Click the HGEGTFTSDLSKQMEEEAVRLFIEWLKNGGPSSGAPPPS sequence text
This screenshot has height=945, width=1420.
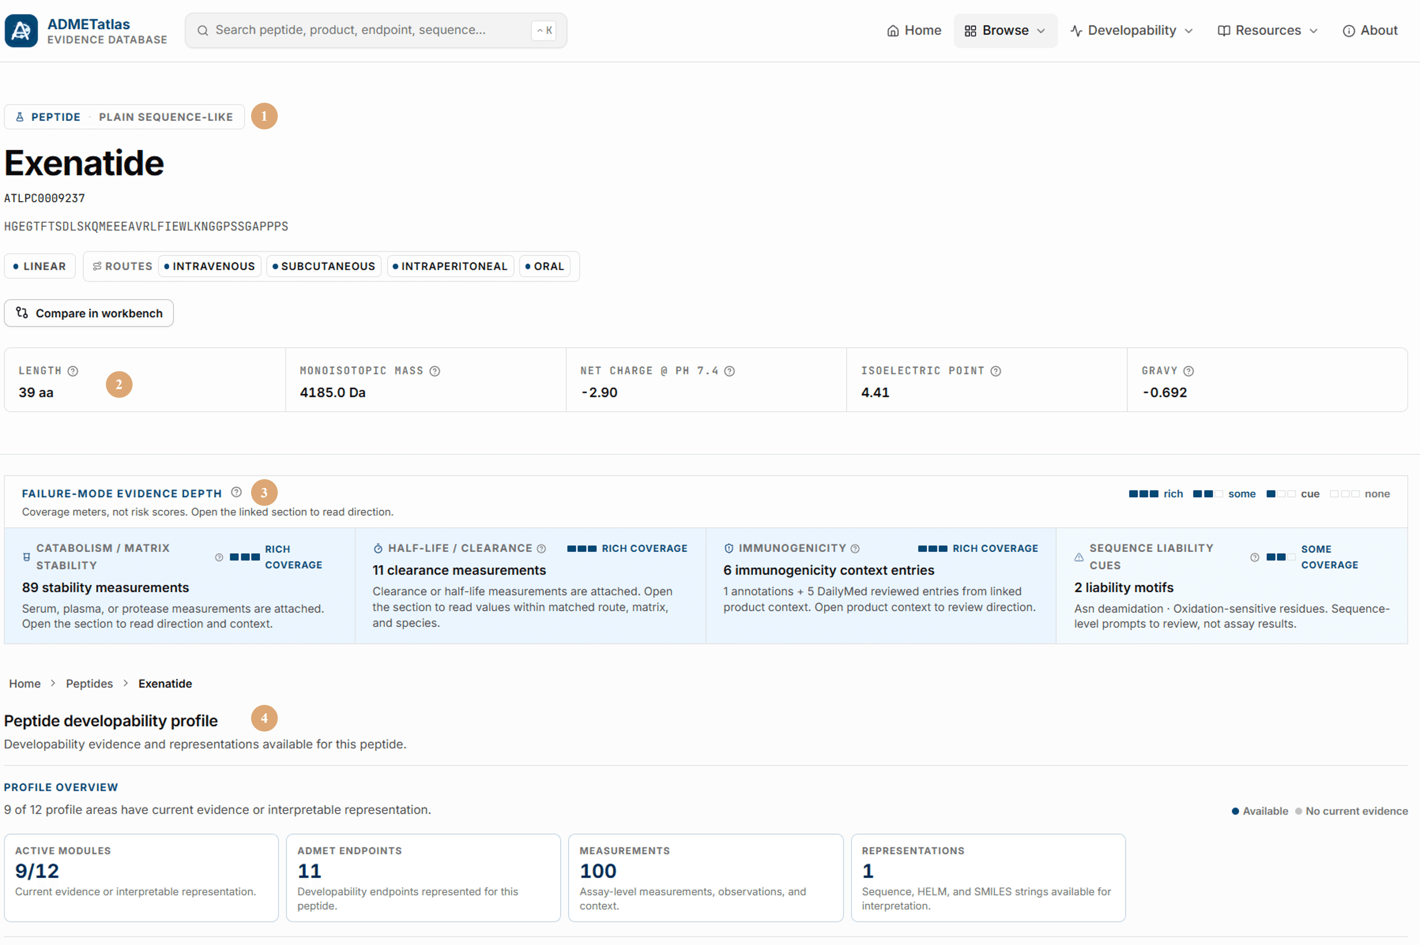[x=146, y=226]
